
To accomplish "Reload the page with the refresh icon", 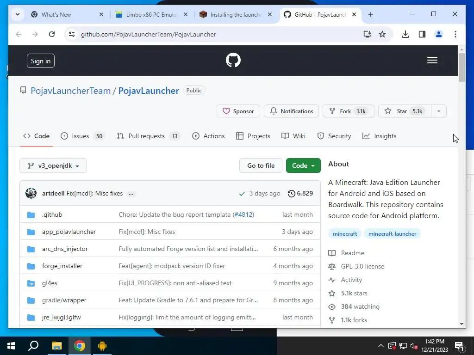I will click(x=52, y=34).
